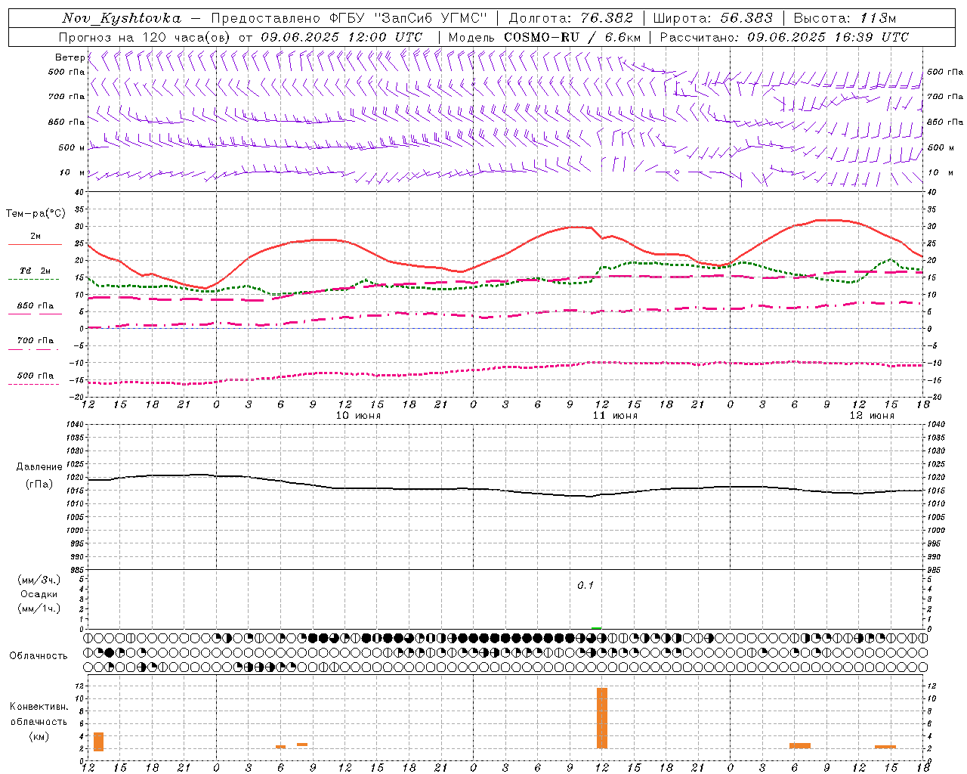Click the calculation time Рассчитано: 09.06.2025 16:39 UTC
Image resolution: width=967 pixels, height=774 pixels.
click(x=784, y=37)
